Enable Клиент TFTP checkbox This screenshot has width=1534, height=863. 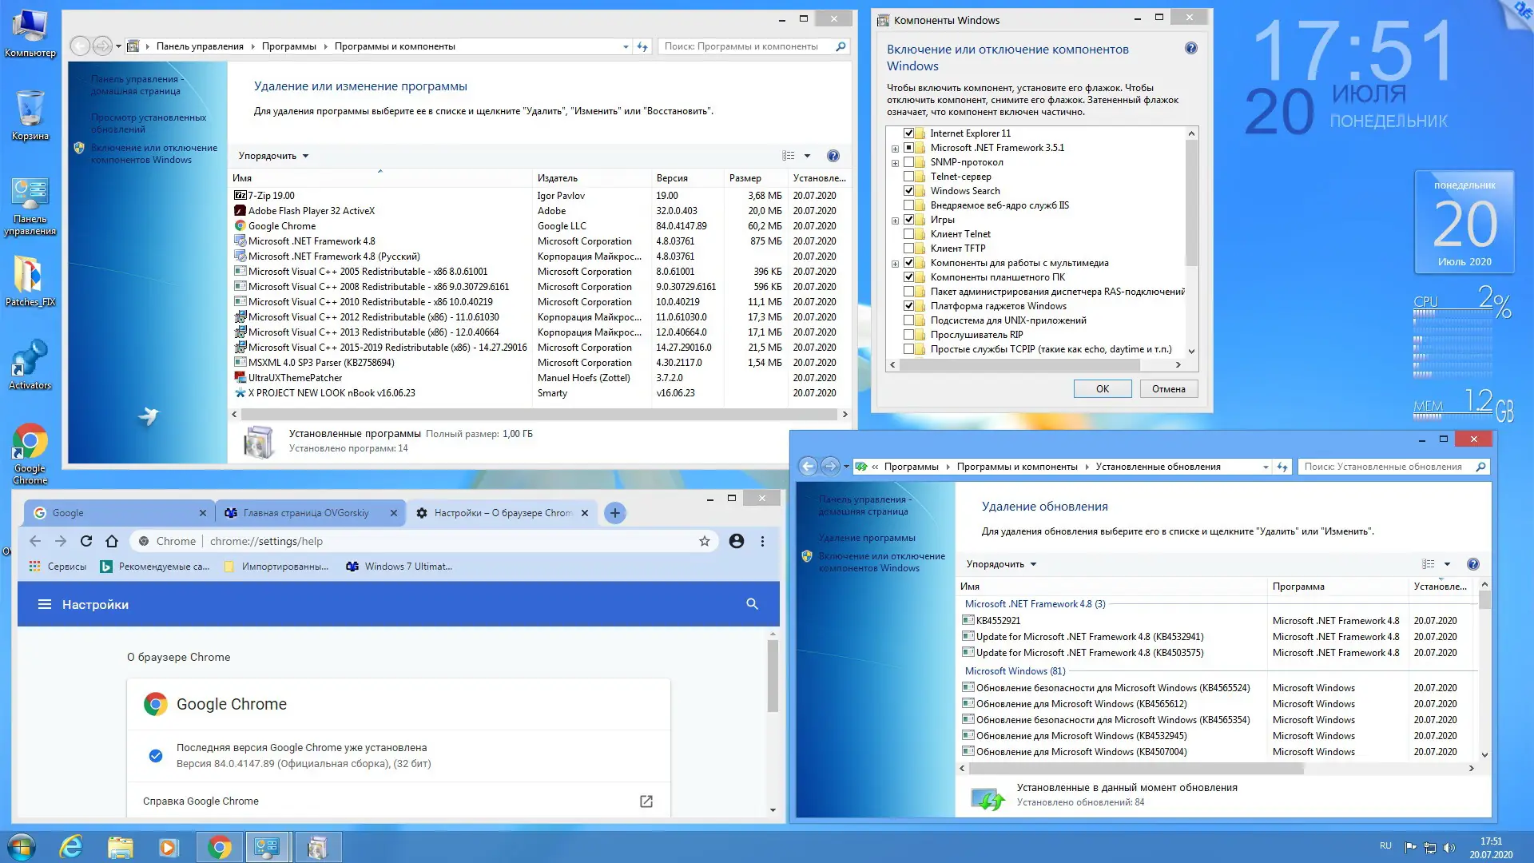coord(908,249)
